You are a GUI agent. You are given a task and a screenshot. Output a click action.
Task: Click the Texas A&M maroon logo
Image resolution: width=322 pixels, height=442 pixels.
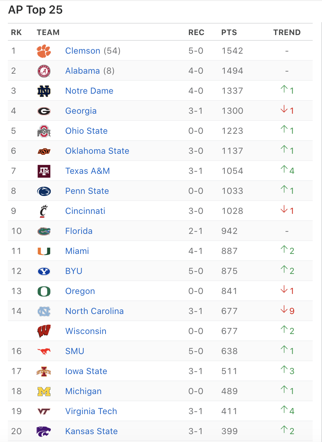tap(44, 171)
